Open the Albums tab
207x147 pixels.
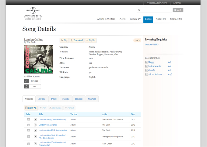[42, 99]
